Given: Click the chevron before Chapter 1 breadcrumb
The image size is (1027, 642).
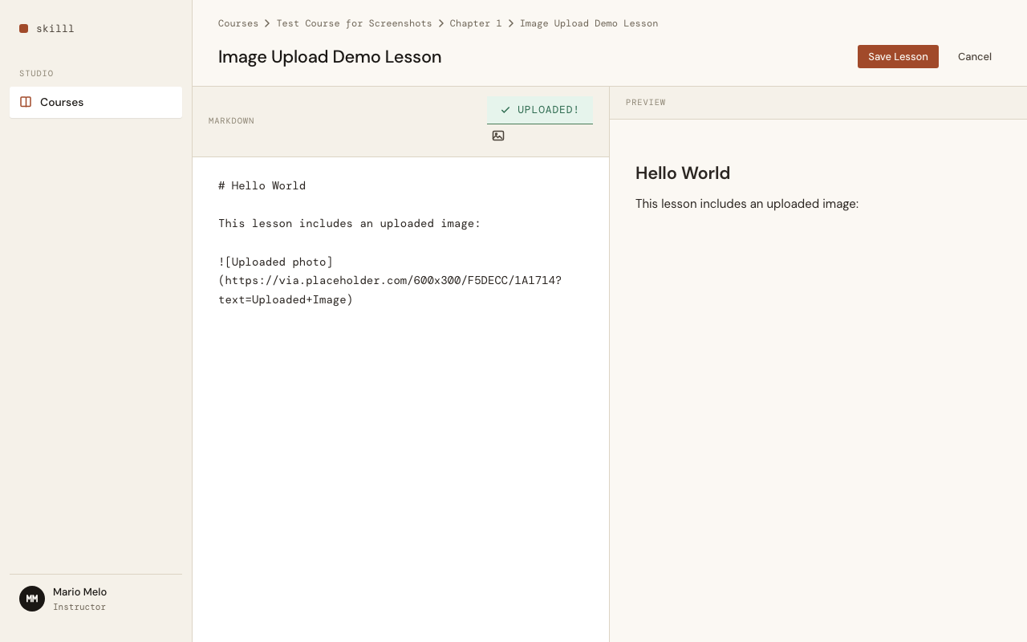Looking at the screenshot, I should point(441,23).
